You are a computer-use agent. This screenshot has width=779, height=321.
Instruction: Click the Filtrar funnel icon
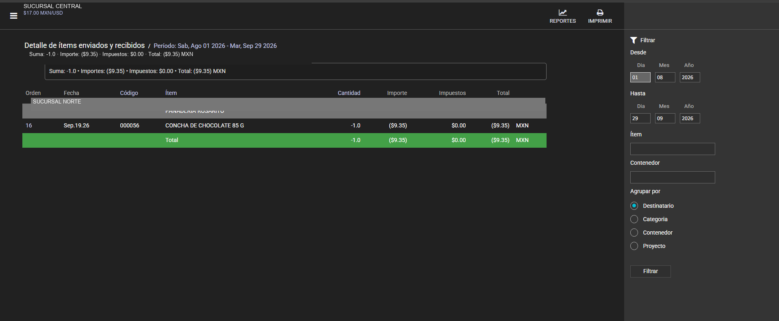tap(634, 40)
